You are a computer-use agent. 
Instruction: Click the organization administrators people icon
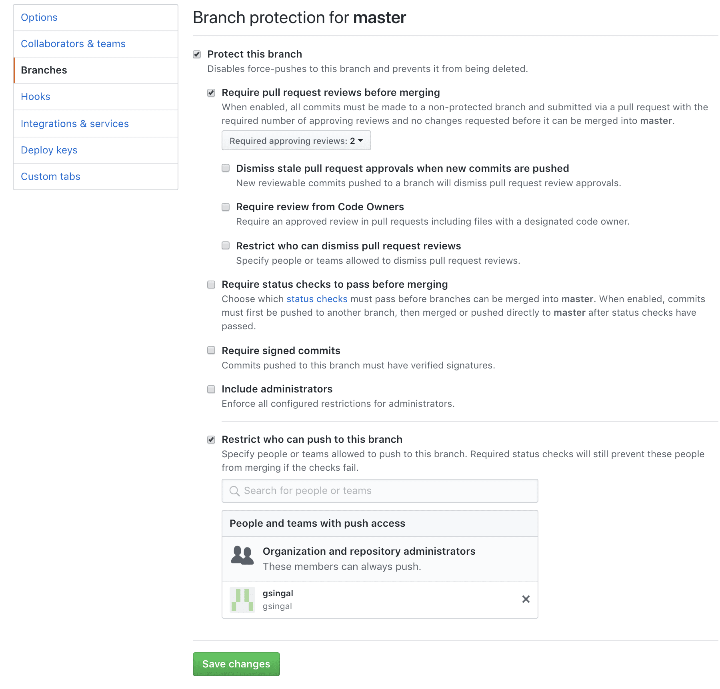coord(242,555)
